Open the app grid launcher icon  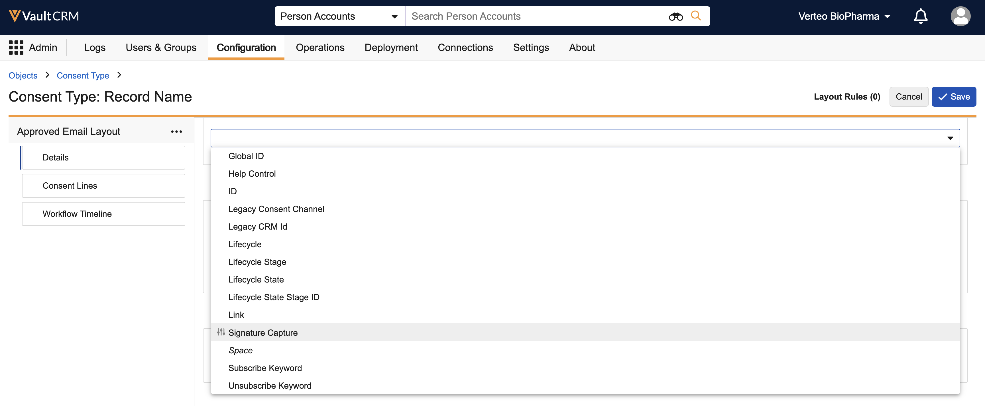[16, 48]
